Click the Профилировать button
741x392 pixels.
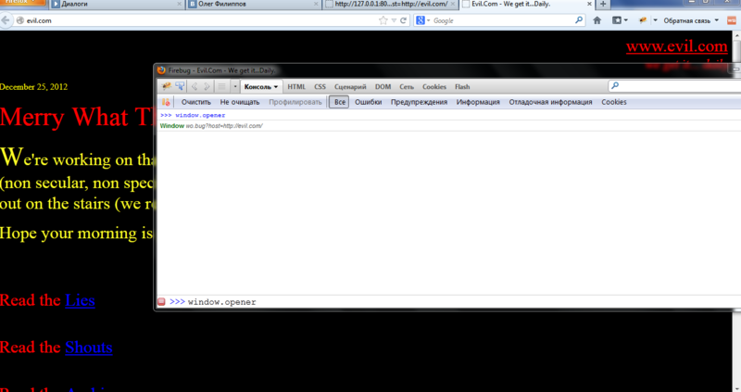pyautogui.click(x=295, y=102)
